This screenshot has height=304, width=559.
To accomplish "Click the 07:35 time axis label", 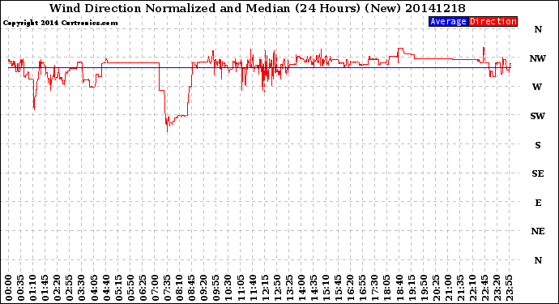I will click(167, 288).
